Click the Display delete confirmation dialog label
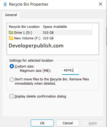 [40, 96]
